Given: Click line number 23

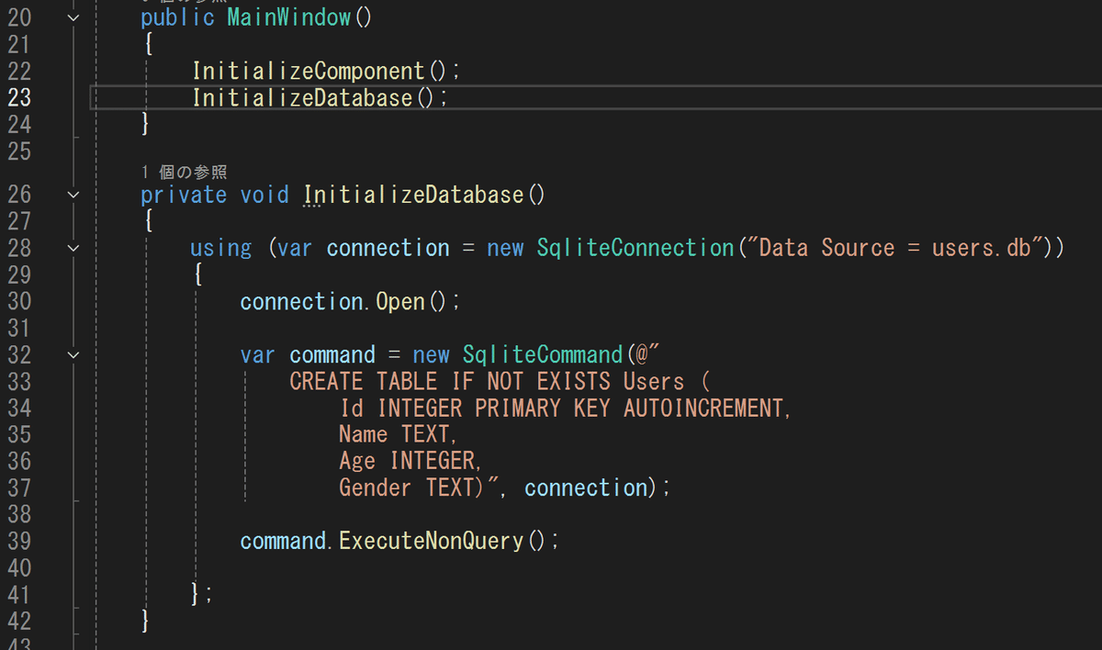Looking at the screenshot, I should tap(19, 96).
